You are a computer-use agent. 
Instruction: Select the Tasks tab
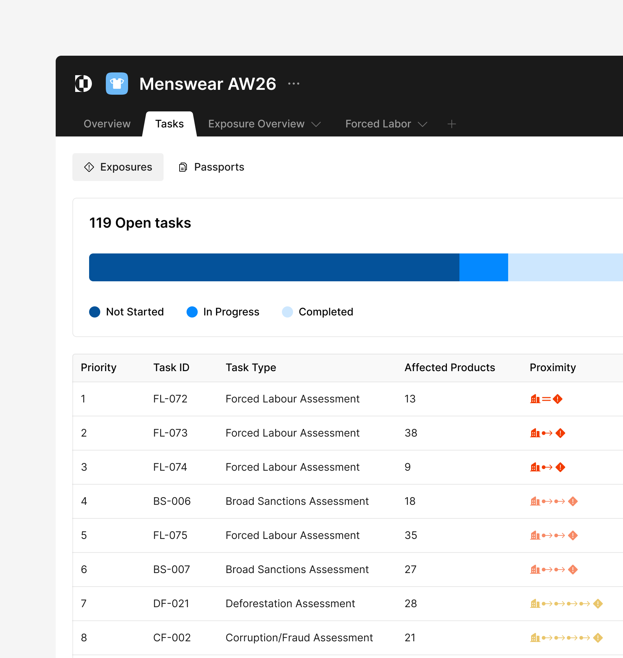click(x=169, y=124)
